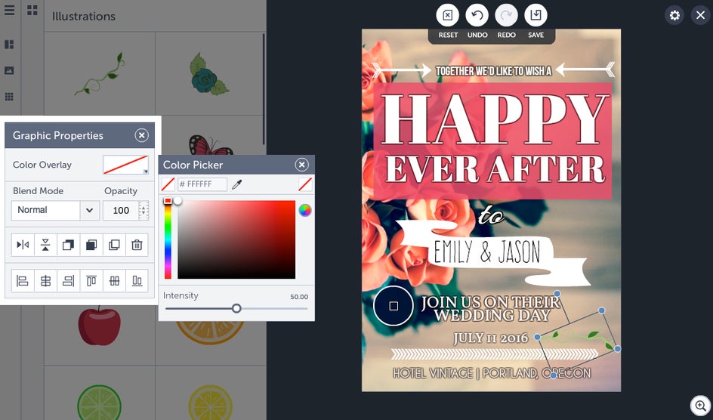Image resolution: width=713 pixels, height=420 pixels.
Task: Bring the graphic forward
Action: [91, 245]
